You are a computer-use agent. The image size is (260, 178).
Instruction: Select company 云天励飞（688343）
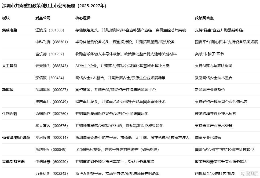tap(52, 66)
